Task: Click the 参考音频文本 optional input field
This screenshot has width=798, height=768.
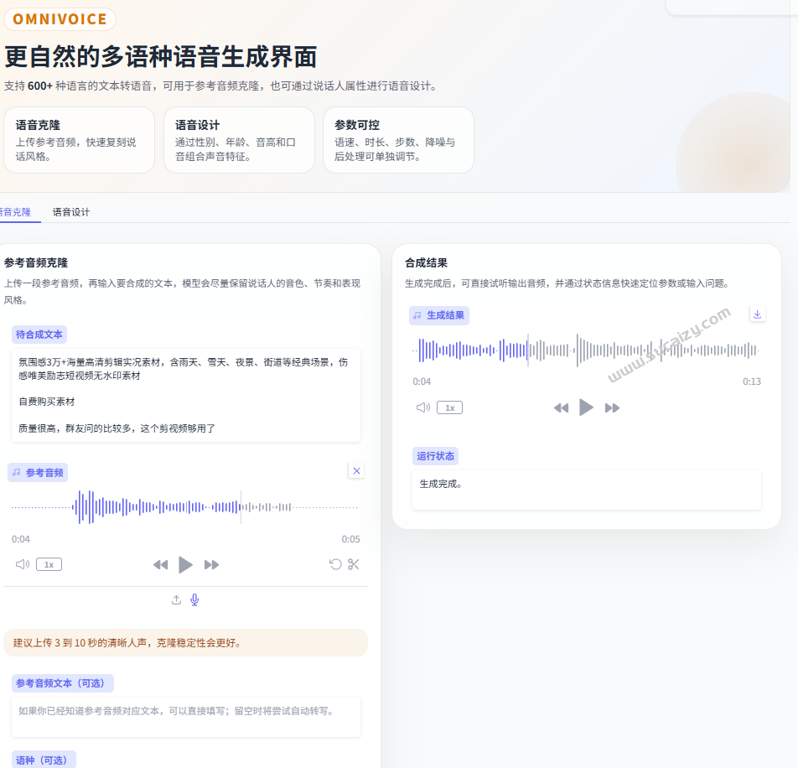Action: (x=186, y=717)
